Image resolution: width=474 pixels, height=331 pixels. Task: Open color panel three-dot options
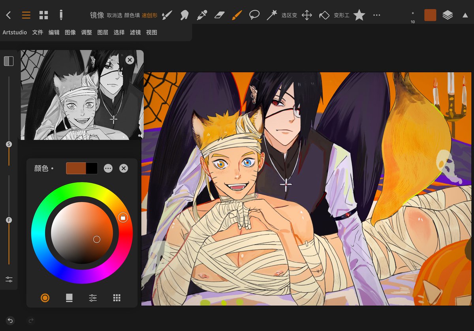[x=108, y=168]
